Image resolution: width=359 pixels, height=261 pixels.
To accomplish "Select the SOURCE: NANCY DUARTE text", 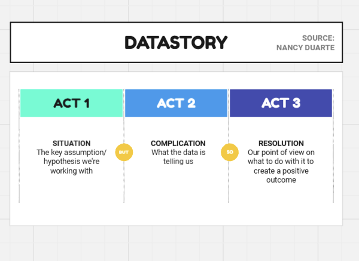I will (x=305, y=43).
